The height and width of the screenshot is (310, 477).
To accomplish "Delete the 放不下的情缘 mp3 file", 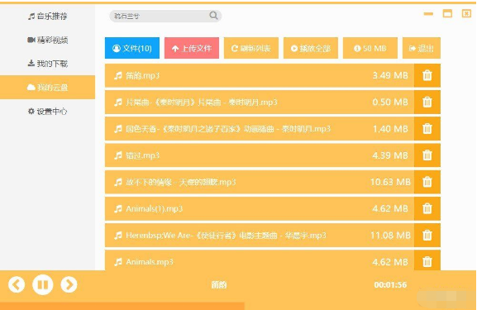I will (x=427, y=182).
